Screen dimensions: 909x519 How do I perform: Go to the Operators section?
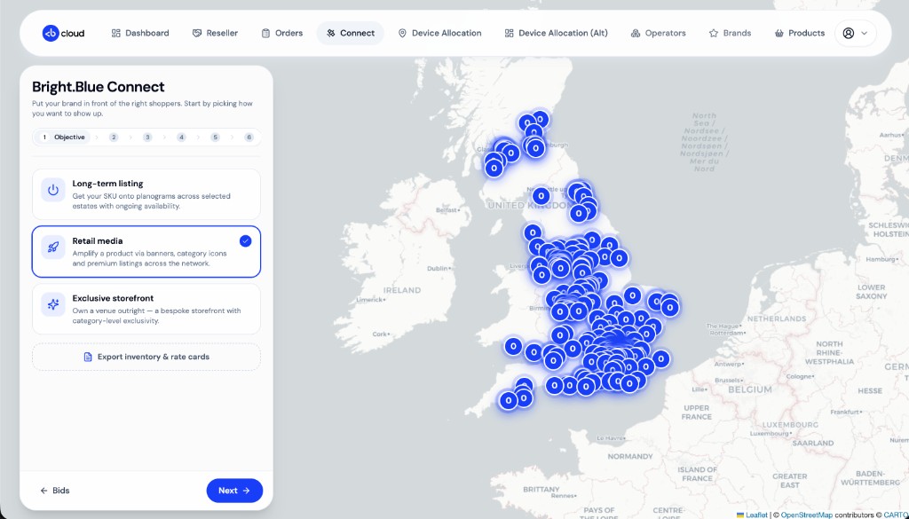658,33
